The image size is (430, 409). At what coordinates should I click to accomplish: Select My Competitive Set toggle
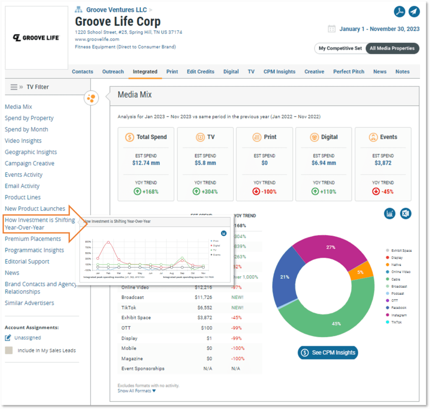click(x=340, y=48)
